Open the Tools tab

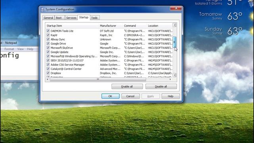[x=94, y=18]
